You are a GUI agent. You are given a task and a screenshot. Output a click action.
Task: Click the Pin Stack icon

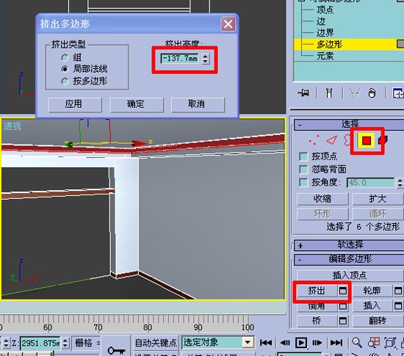click(x=303, y=92)
